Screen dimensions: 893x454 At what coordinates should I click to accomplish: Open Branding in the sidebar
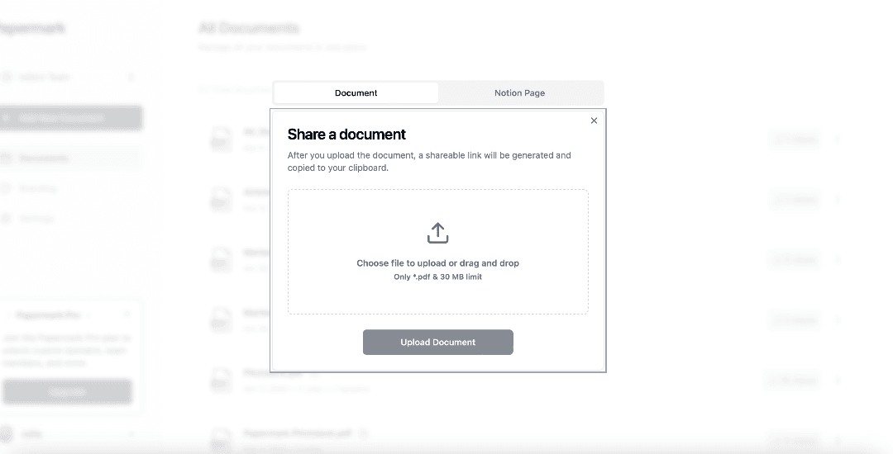[x=37, y=188]
